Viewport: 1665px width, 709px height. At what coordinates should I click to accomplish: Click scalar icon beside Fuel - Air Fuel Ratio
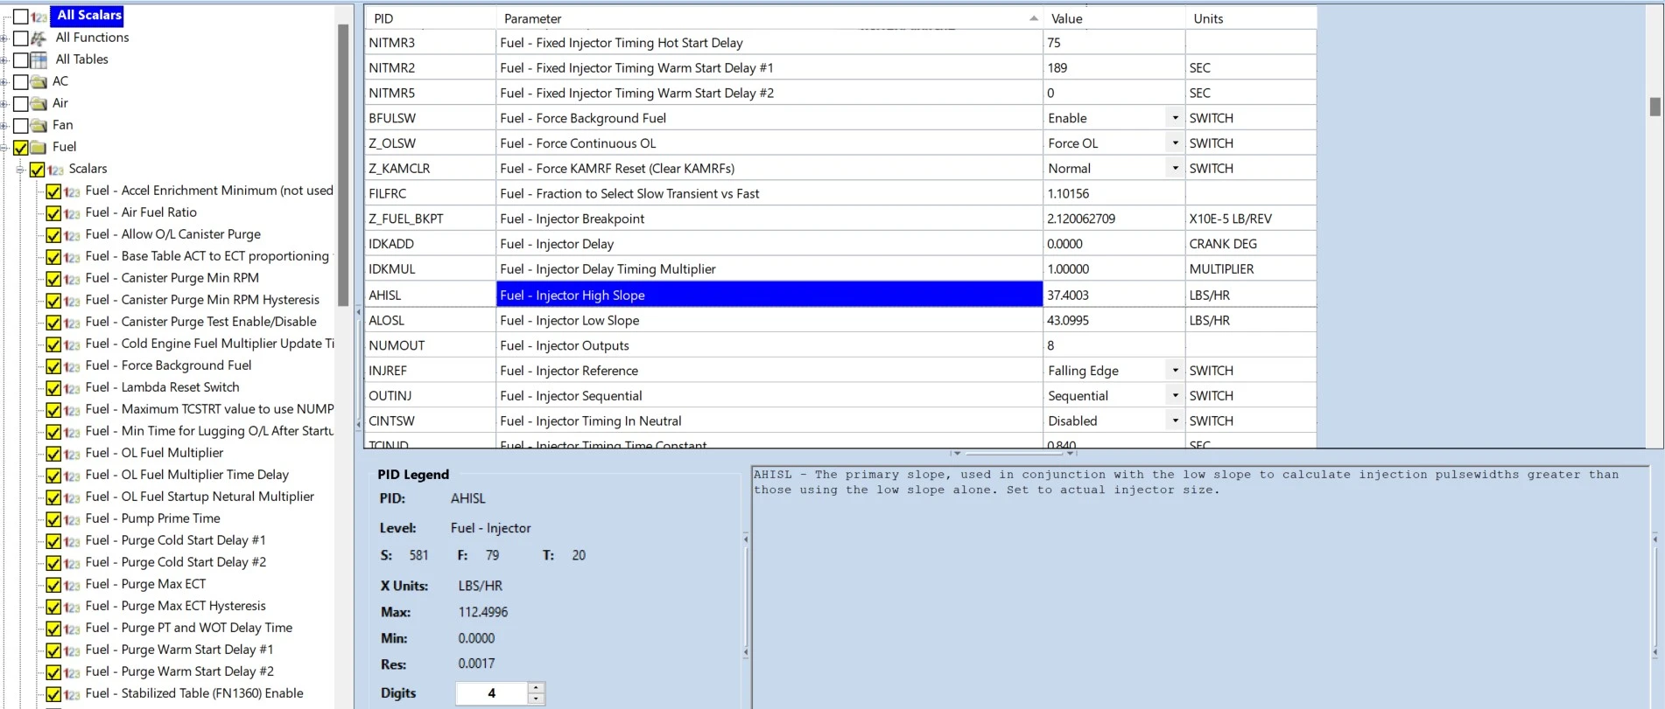pyautogui.click(x=72, y=213)
